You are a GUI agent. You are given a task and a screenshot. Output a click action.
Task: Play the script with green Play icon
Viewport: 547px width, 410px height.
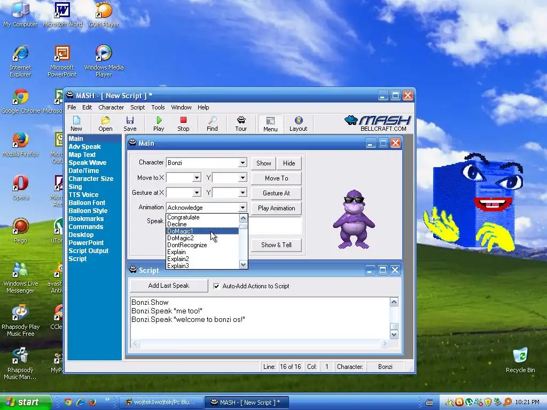pos(159,124)
